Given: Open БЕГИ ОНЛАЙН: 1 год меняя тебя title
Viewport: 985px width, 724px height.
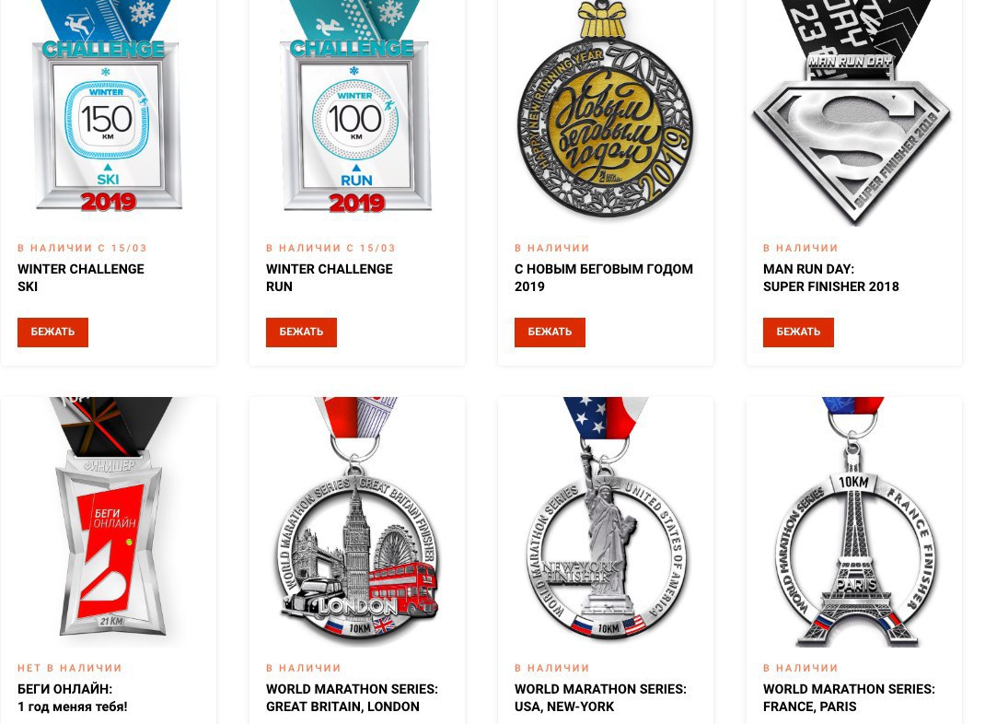Looking at the screenshot, I should click(72, 697).
